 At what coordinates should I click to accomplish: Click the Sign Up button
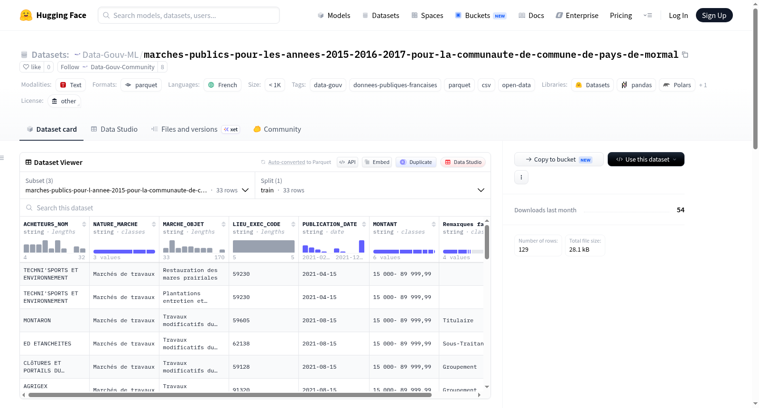click(714, 15)
